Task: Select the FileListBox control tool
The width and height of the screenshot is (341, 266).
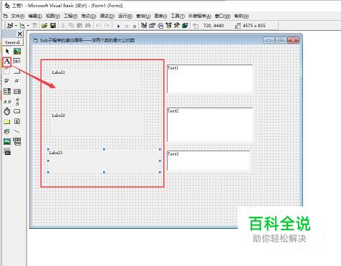Action: tap(17, 121)
